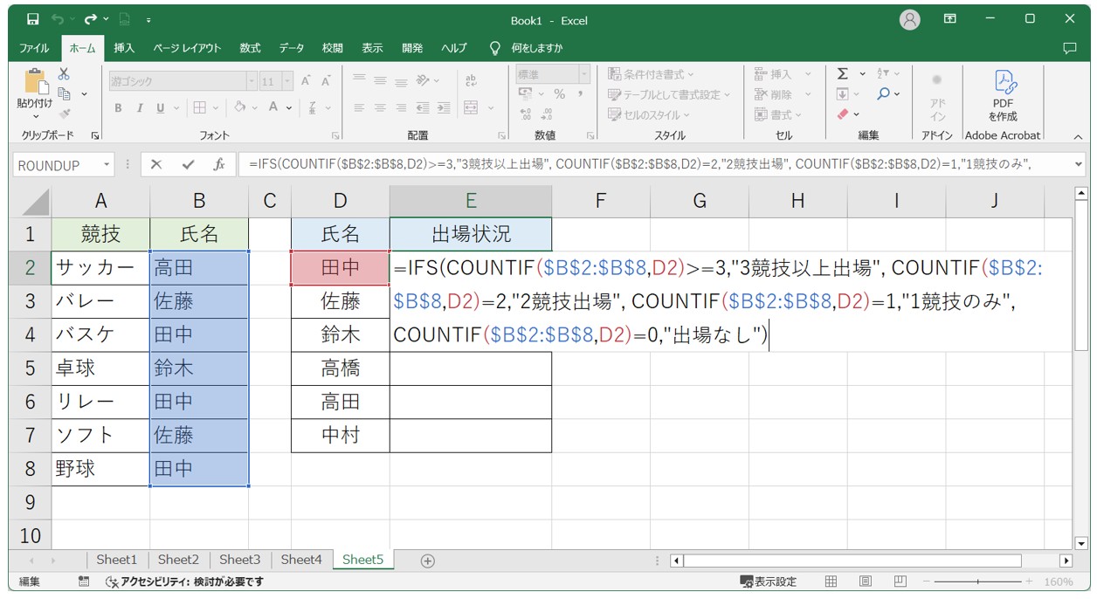Switch to the 挿入 ribbon tab
Image resolution: width=1097 pixels, height=599 pixels.
(125, 48)
